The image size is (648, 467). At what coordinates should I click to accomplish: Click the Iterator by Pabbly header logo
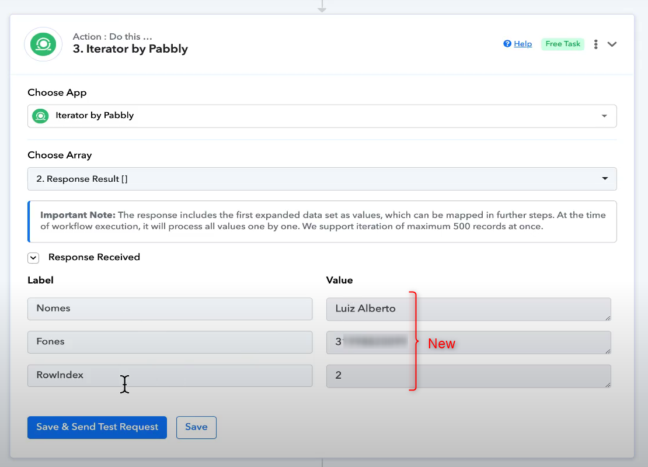tap(43, 44)
